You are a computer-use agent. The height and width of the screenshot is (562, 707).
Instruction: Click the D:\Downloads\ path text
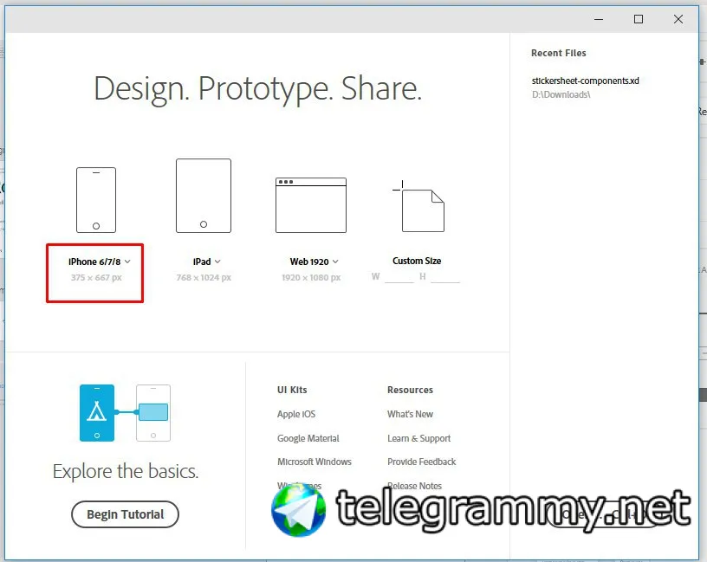(561, 94)
